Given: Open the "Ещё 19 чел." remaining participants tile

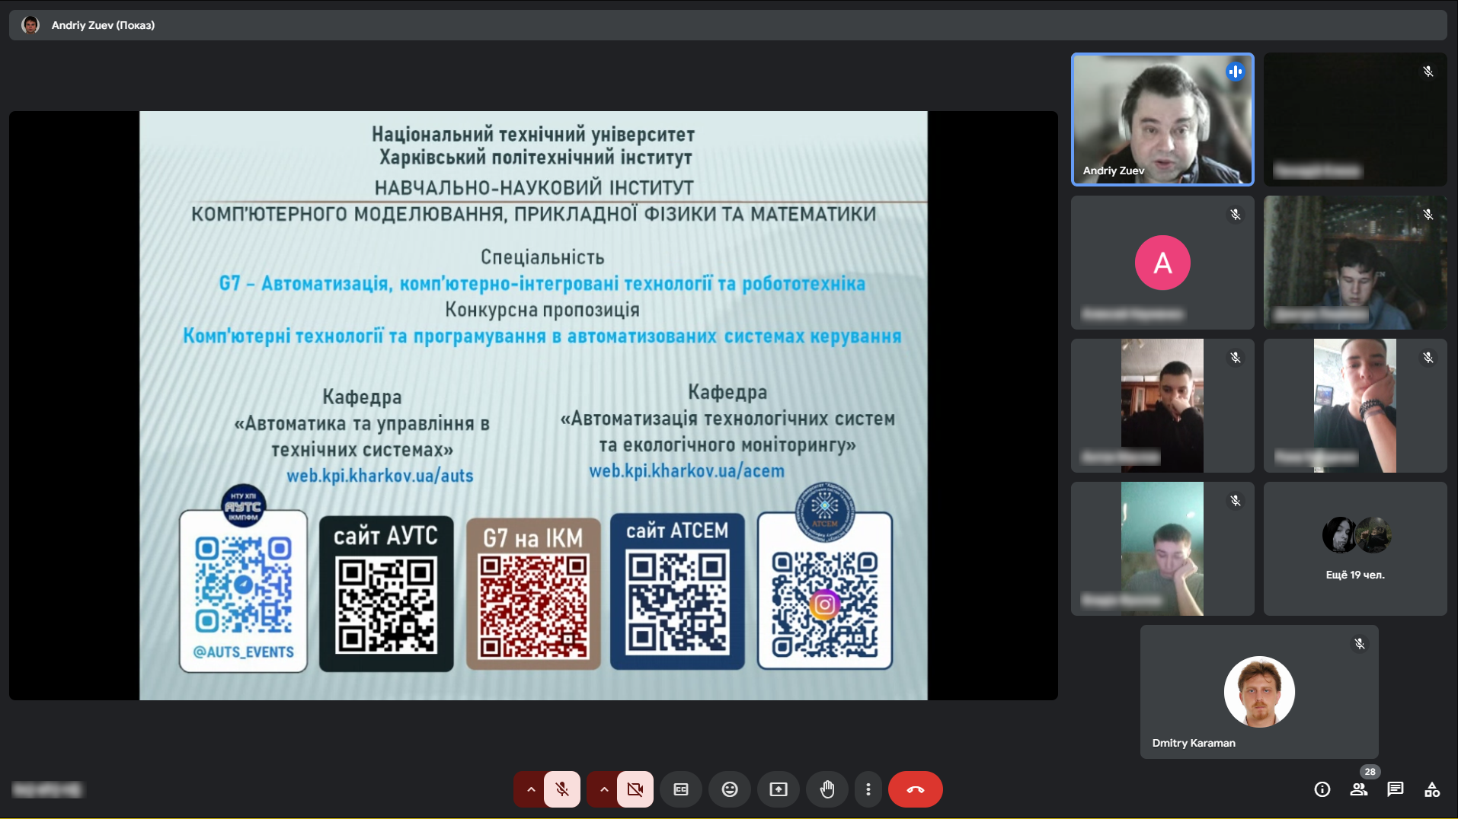Looking at the screenshot, I should click(1355, 549).
